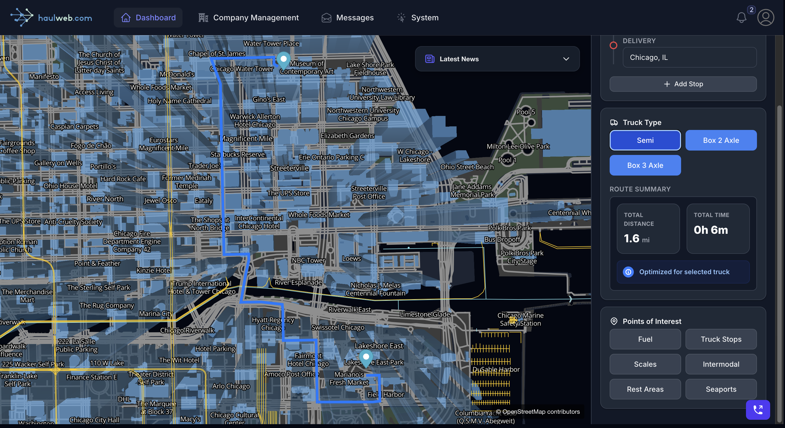Click the newspaper icon in Latest News
The image size is (785, 428).
click(x=430, y=59)
